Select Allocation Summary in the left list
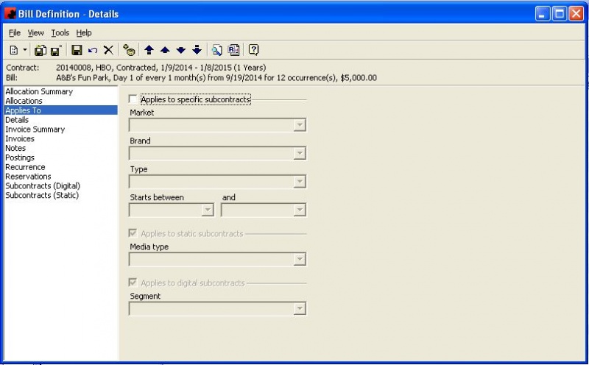The width and height of the screenshot is (589, 365). click(x=39, y=92)
